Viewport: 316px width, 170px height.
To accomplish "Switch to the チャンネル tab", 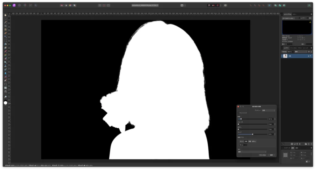I will tap(293, 48).
